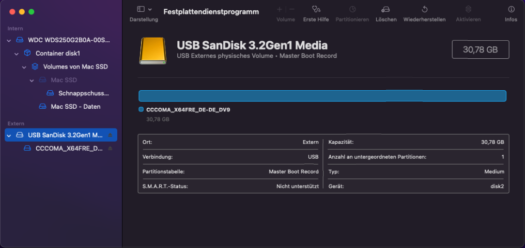Click the disk2 Gerät value

(497, 186)
